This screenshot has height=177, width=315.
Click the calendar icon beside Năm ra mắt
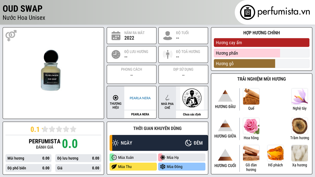[116, 36]
